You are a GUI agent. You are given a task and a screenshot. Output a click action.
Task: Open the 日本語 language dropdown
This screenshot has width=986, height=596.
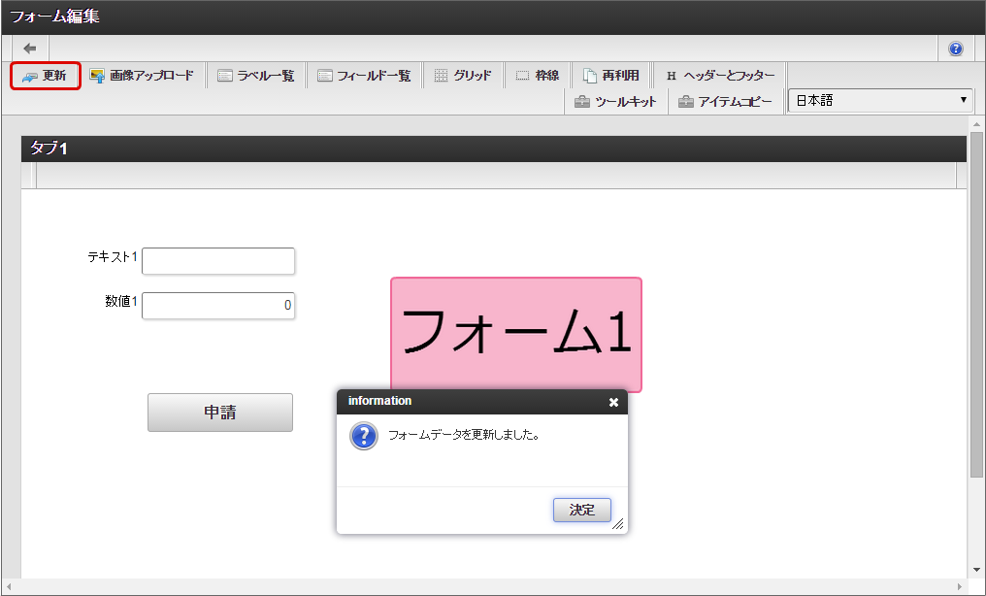(x=879, y=100)
